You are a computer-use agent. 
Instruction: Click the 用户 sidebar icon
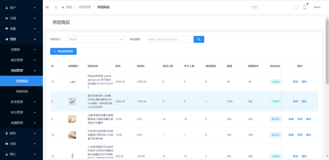tap(7, 8)
